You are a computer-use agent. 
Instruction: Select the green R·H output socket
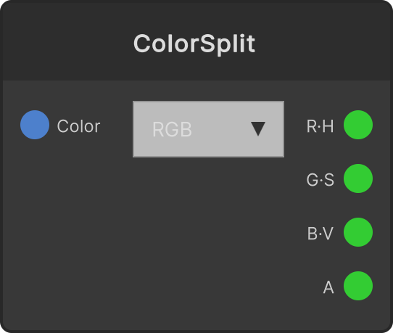358,125
